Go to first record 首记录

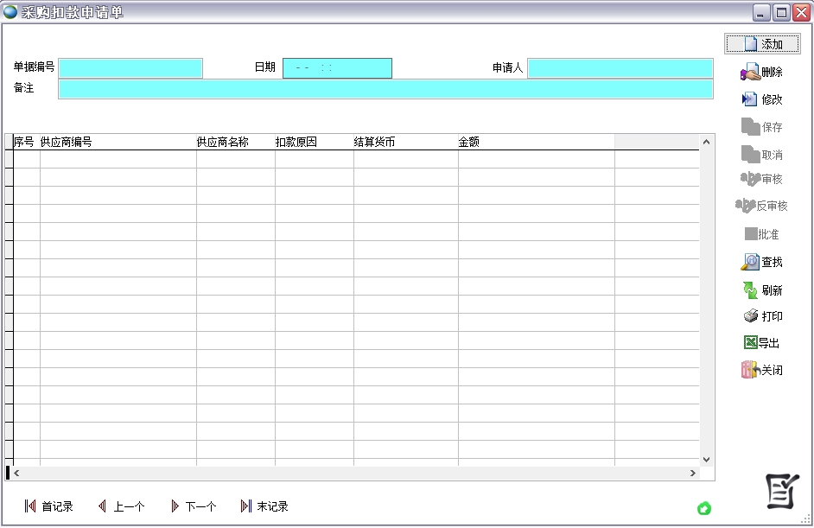coord(48,506)
